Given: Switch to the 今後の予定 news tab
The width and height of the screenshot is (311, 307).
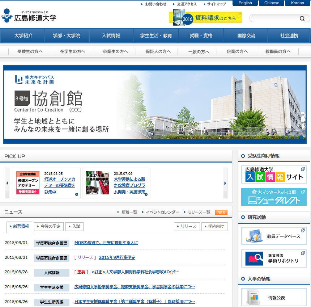Looking at the screenshot, I should (49, 227).
